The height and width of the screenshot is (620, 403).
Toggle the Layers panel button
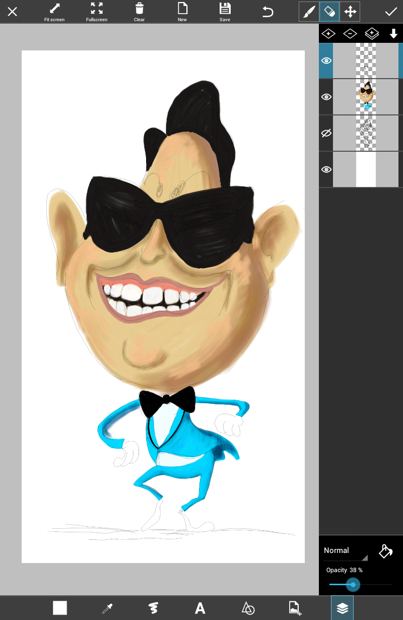coord(342,608)
